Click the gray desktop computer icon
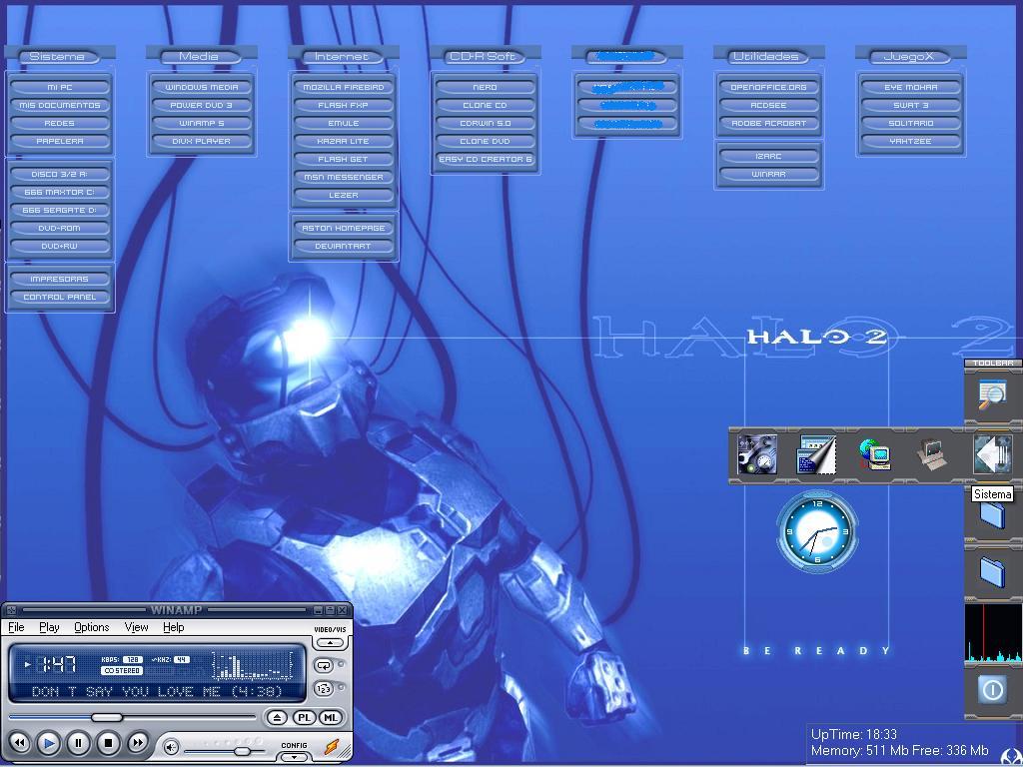1023x767 pixels. [x=932, y=454]
